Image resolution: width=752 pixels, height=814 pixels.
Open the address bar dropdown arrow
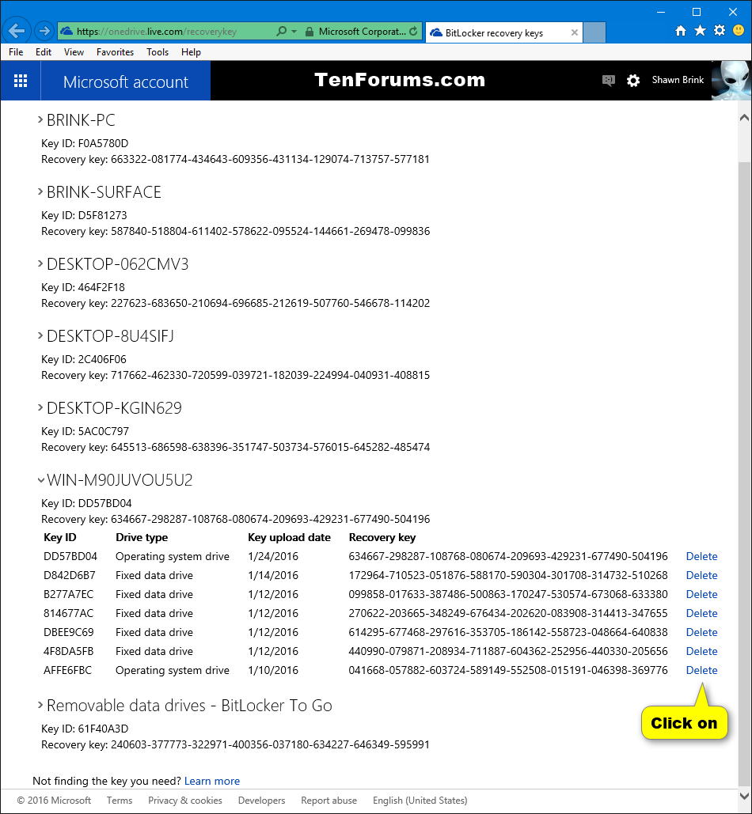point(294,31)
